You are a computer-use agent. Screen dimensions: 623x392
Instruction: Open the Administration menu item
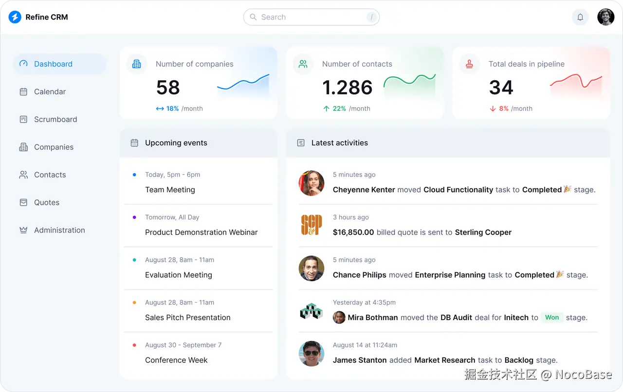[x=59, y=230]
